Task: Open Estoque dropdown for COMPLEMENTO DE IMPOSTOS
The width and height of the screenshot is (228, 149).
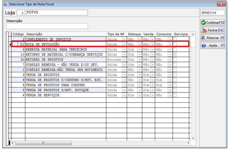Action: point(140,39)
